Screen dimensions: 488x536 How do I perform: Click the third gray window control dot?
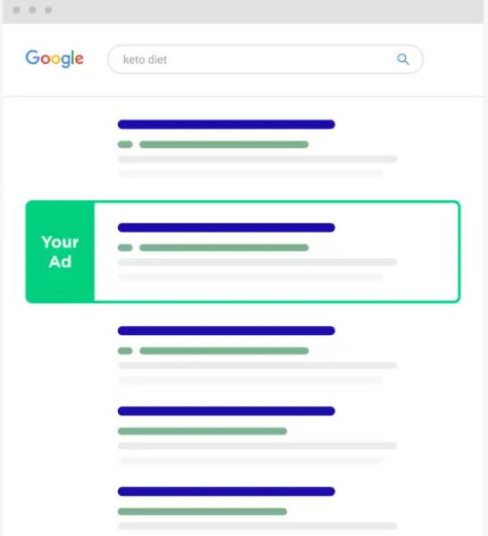pyautogui.click(x=48, y=10)
